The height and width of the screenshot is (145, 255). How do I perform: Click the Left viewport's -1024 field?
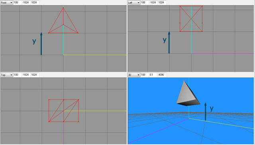pyautogui.click(x=153, y=3)
